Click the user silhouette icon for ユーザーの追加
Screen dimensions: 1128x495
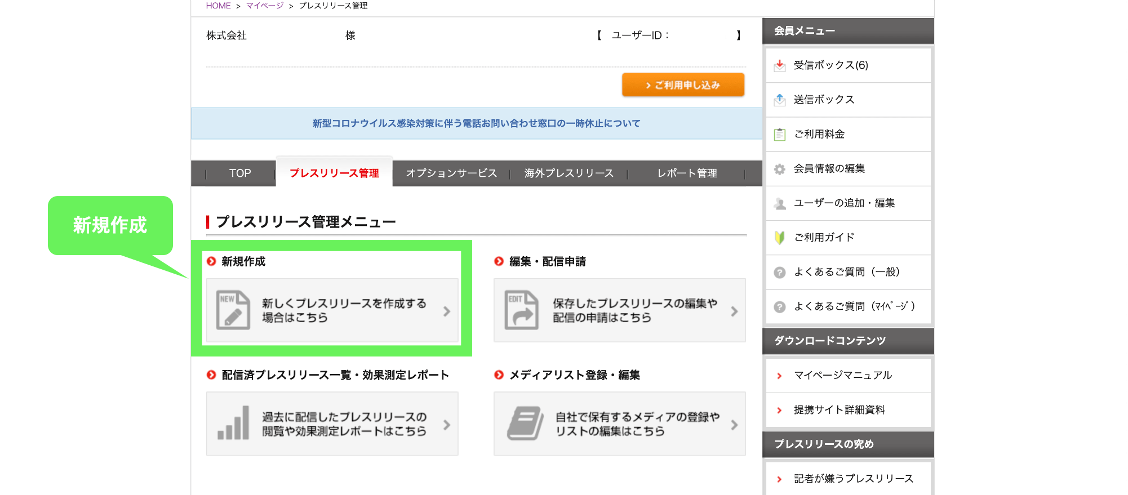pyautogui.click(x=780, y=203)
